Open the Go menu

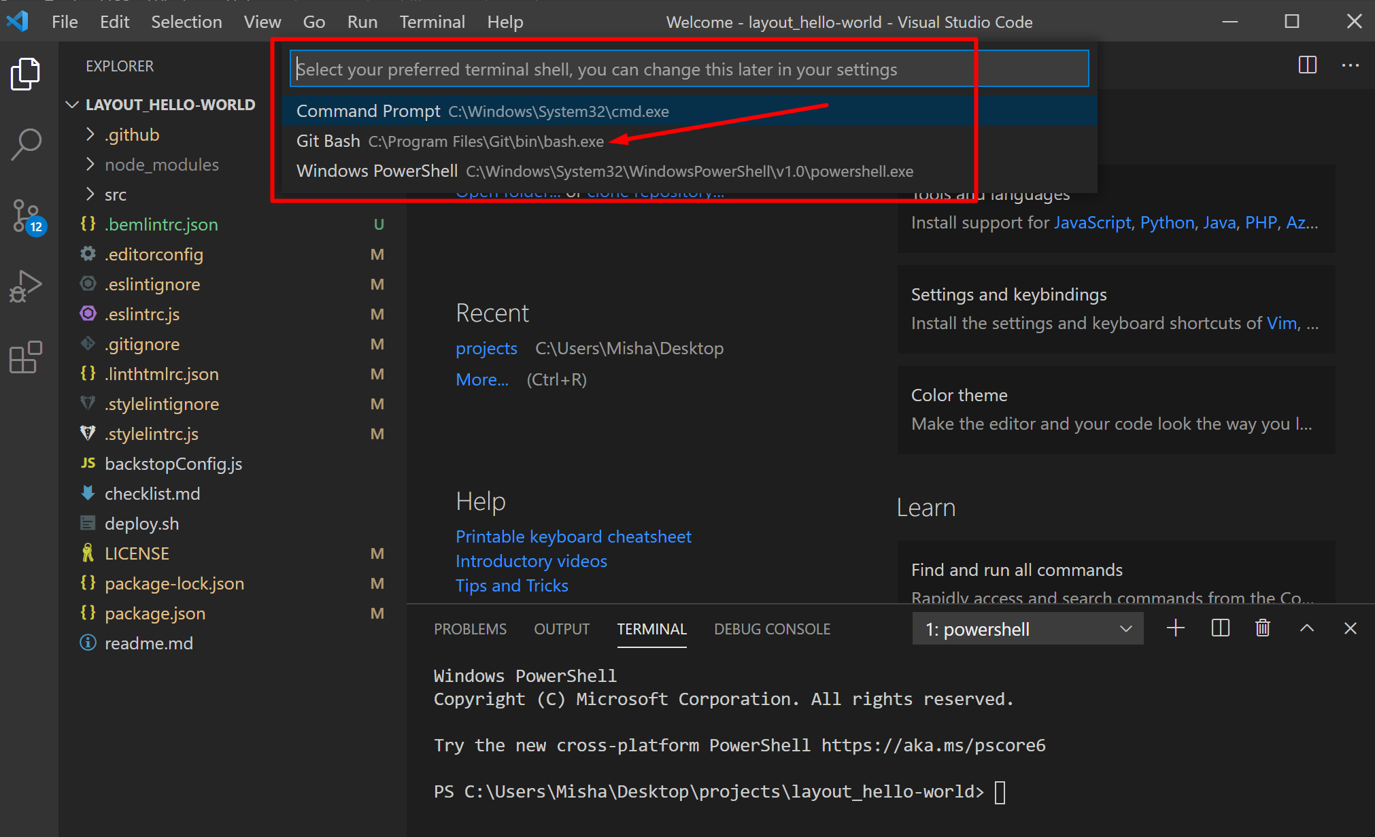tap(313, 22)
